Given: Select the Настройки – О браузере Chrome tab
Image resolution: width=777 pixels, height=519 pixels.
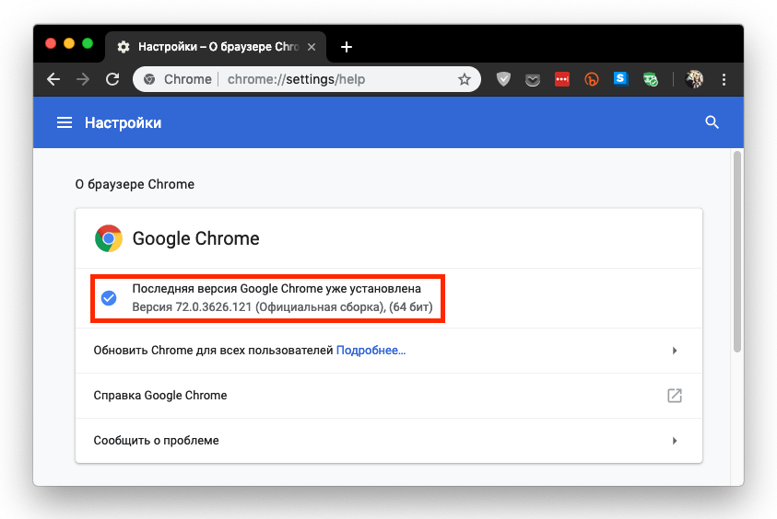Looking at the screenshot, I should tap(216, 47).
